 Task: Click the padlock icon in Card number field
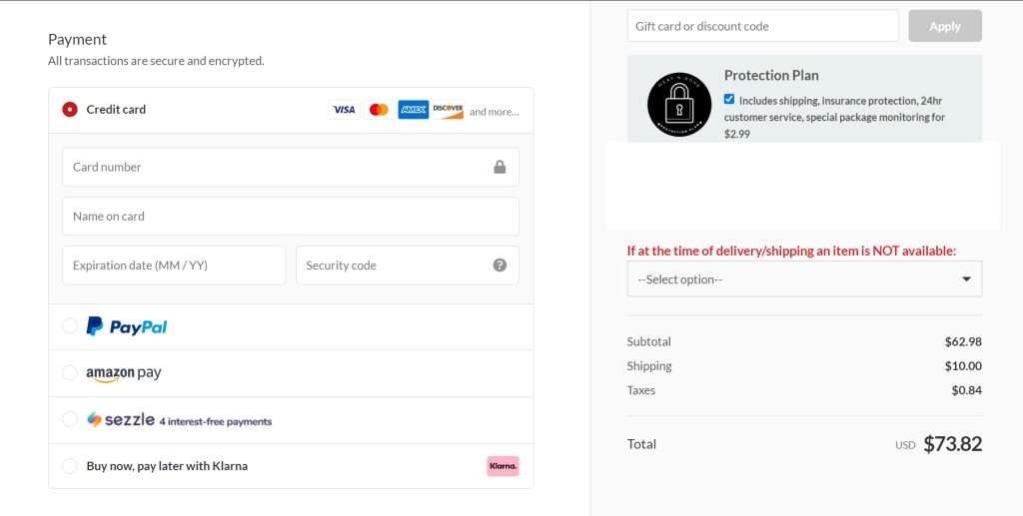(500, 167)
